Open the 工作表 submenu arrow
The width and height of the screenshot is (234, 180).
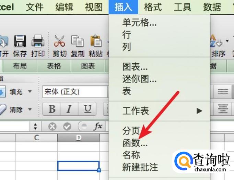point(199,111)
